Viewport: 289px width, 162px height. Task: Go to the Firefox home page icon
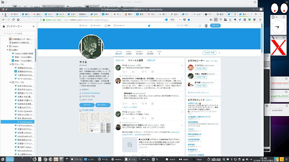tap(18, 20)
